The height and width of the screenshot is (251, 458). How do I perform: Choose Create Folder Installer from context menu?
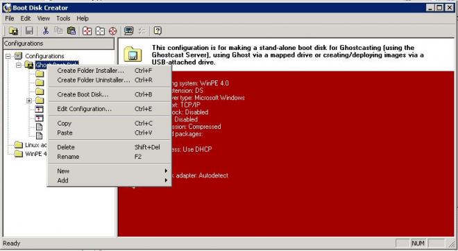click(109, 71)
